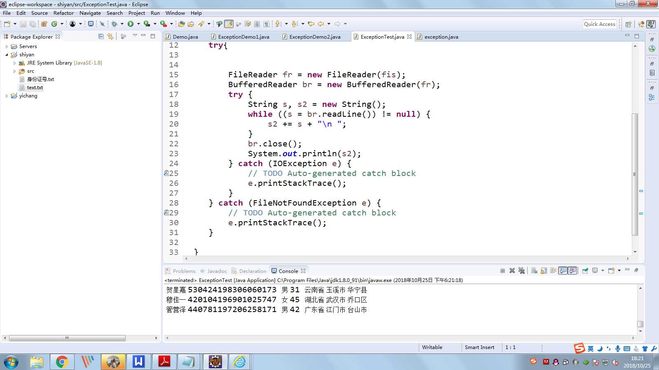659x370 pixels.
Task: Open the Project menu
Action: [137, 13]
